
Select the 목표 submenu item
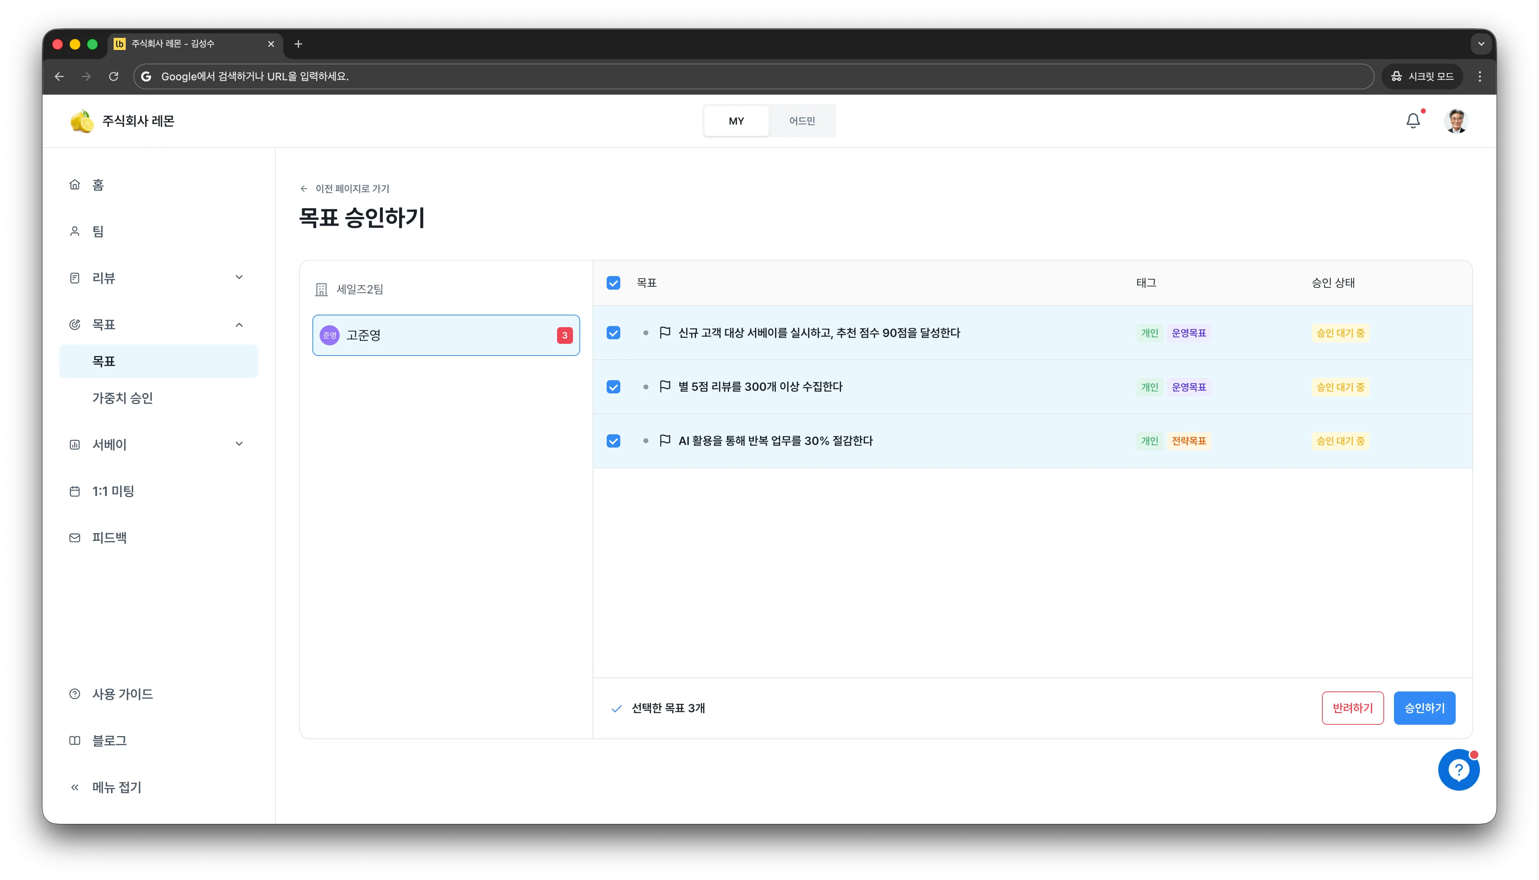[158, 361]
